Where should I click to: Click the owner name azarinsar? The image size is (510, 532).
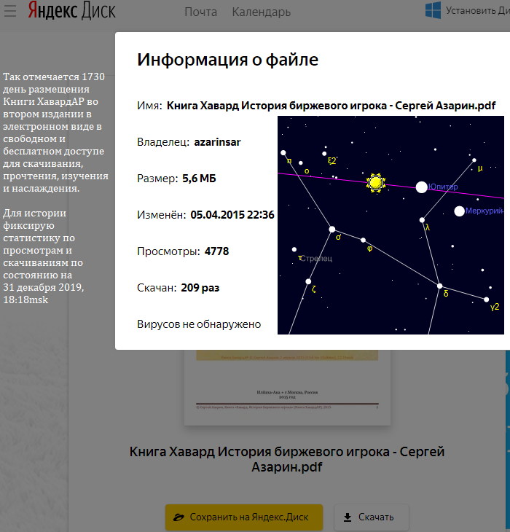click(x=217, y=141)
